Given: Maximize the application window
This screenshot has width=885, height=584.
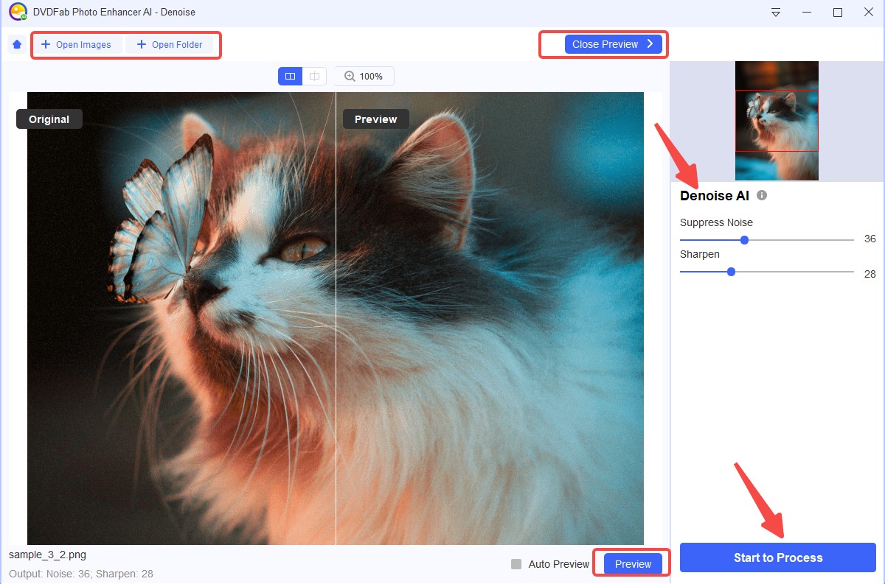Looking at the screenshot, I should click(x=838, y=13).
